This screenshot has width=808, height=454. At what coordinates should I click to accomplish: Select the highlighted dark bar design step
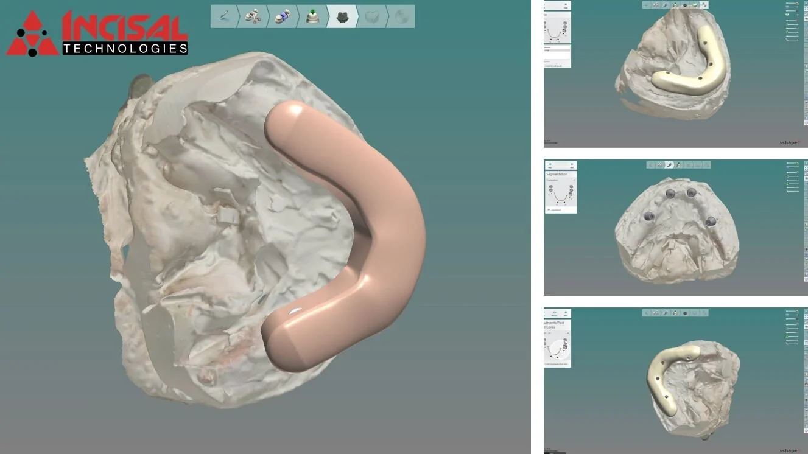[x=342, y=16]
